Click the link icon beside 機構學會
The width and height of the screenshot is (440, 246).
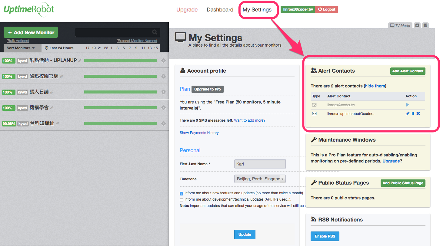pos(52,108)
